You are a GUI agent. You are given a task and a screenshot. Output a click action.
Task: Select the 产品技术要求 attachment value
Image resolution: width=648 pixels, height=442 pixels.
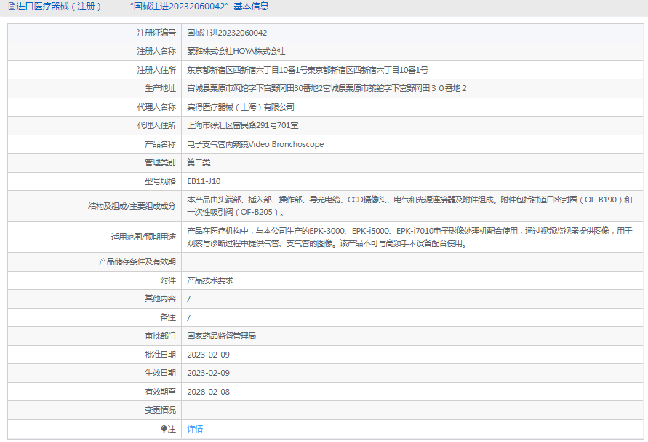pos(210,280)
